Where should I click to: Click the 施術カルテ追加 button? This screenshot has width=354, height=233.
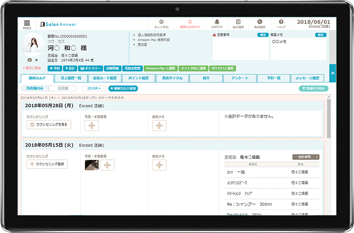click(x=123, y=88)
